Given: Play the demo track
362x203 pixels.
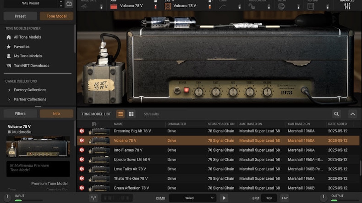Looking at the screenshot, I should (224, 198).
